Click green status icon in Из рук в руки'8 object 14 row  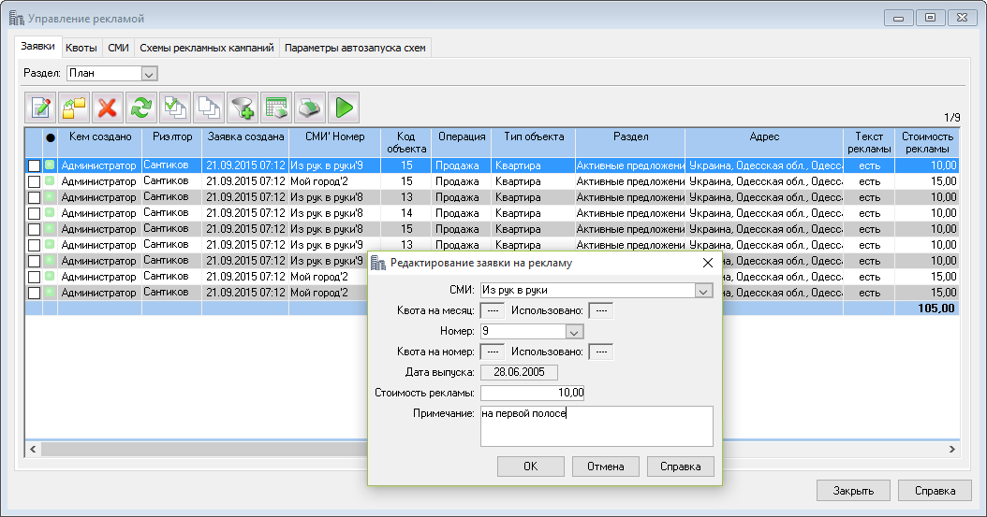click(50, 213)
